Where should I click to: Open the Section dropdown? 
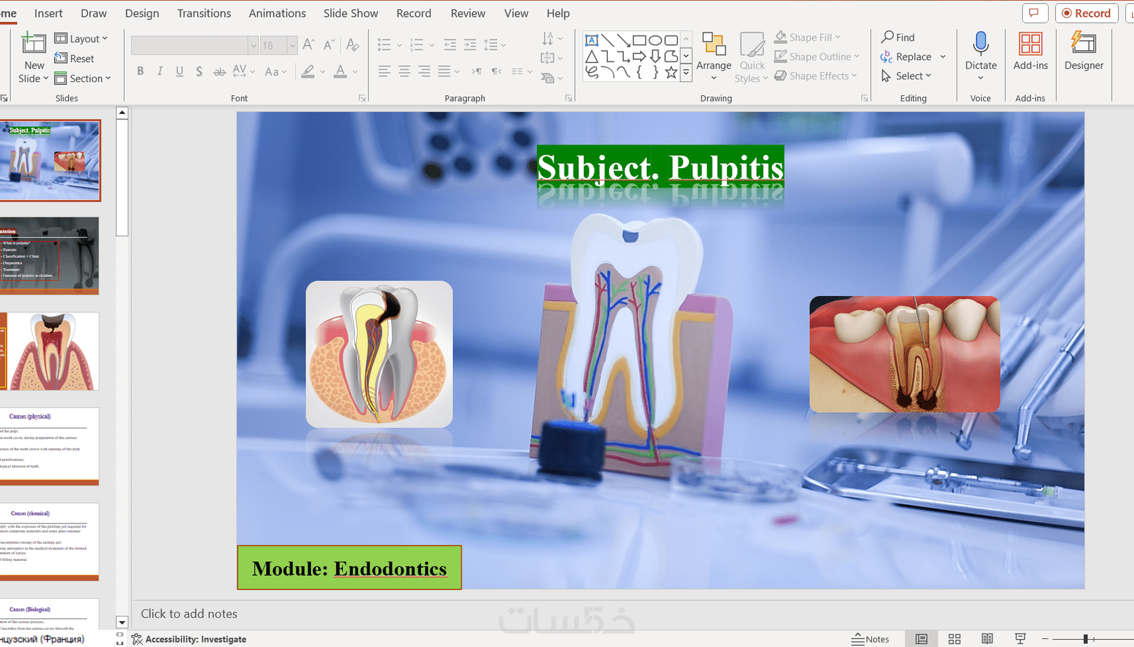(82, 79)
